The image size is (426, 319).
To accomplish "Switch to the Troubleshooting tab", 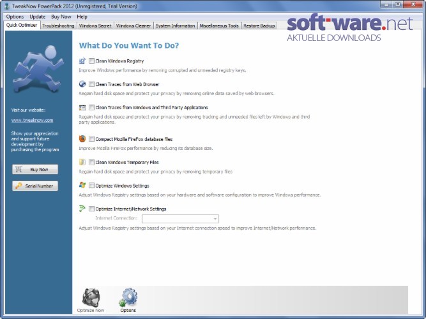I will (x=58, y=26).
